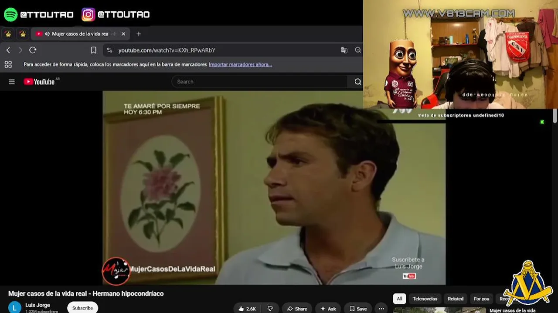Open the YouTube guide hamburger menu
The image size is (558, 313).
(x=12, y=82)
